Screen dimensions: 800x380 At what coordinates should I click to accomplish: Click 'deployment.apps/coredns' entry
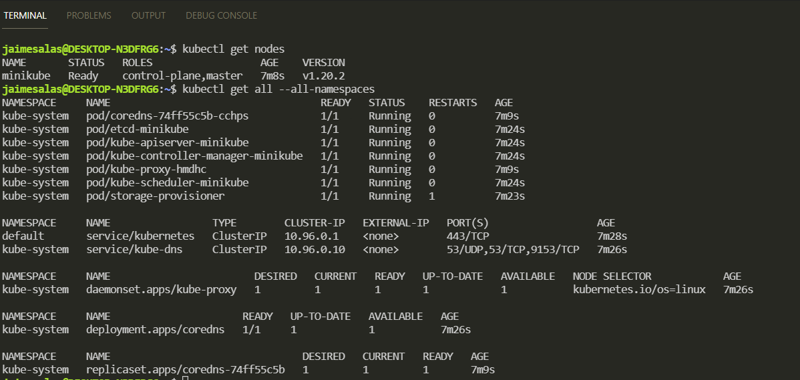155,329
